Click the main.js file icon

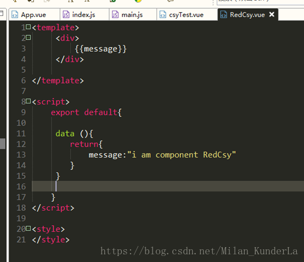[x=115, y=15]
